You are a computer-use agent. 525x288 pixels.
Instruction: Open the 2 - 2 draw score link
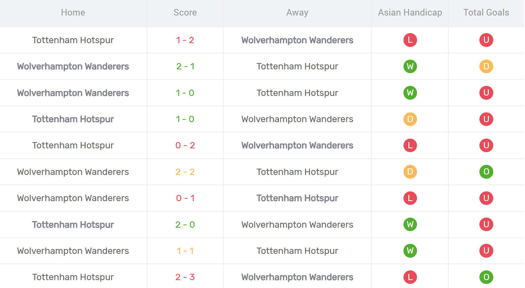[185, 172]
